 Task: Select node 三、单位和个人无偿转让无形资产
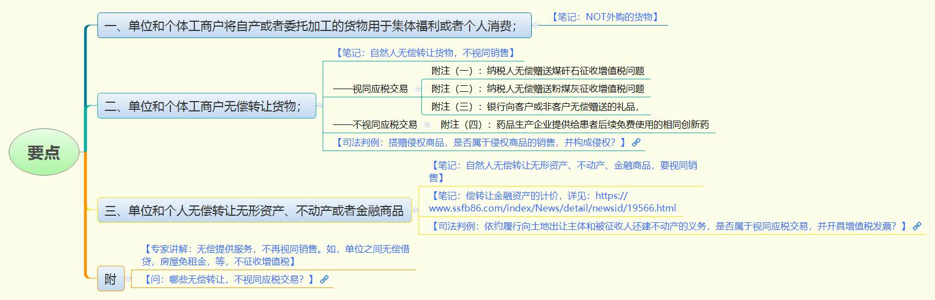click(x=254, y=210)
